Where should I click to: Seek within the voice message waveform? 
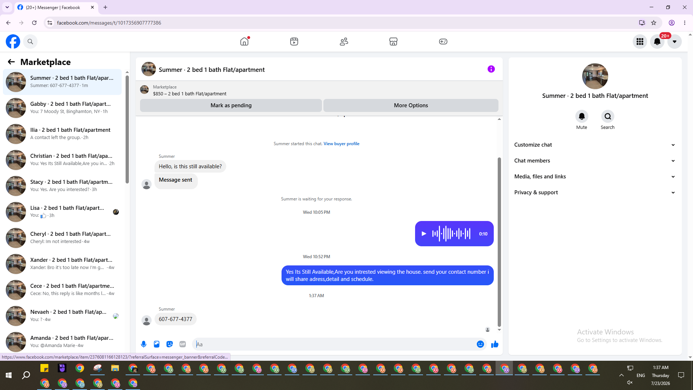tap(452, 234)
